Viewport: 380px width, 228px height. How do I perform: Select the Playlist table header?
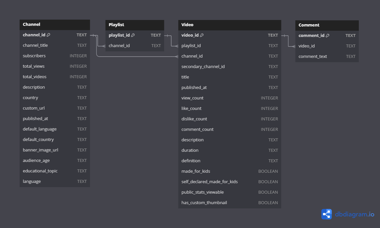[x=135, y=25]
